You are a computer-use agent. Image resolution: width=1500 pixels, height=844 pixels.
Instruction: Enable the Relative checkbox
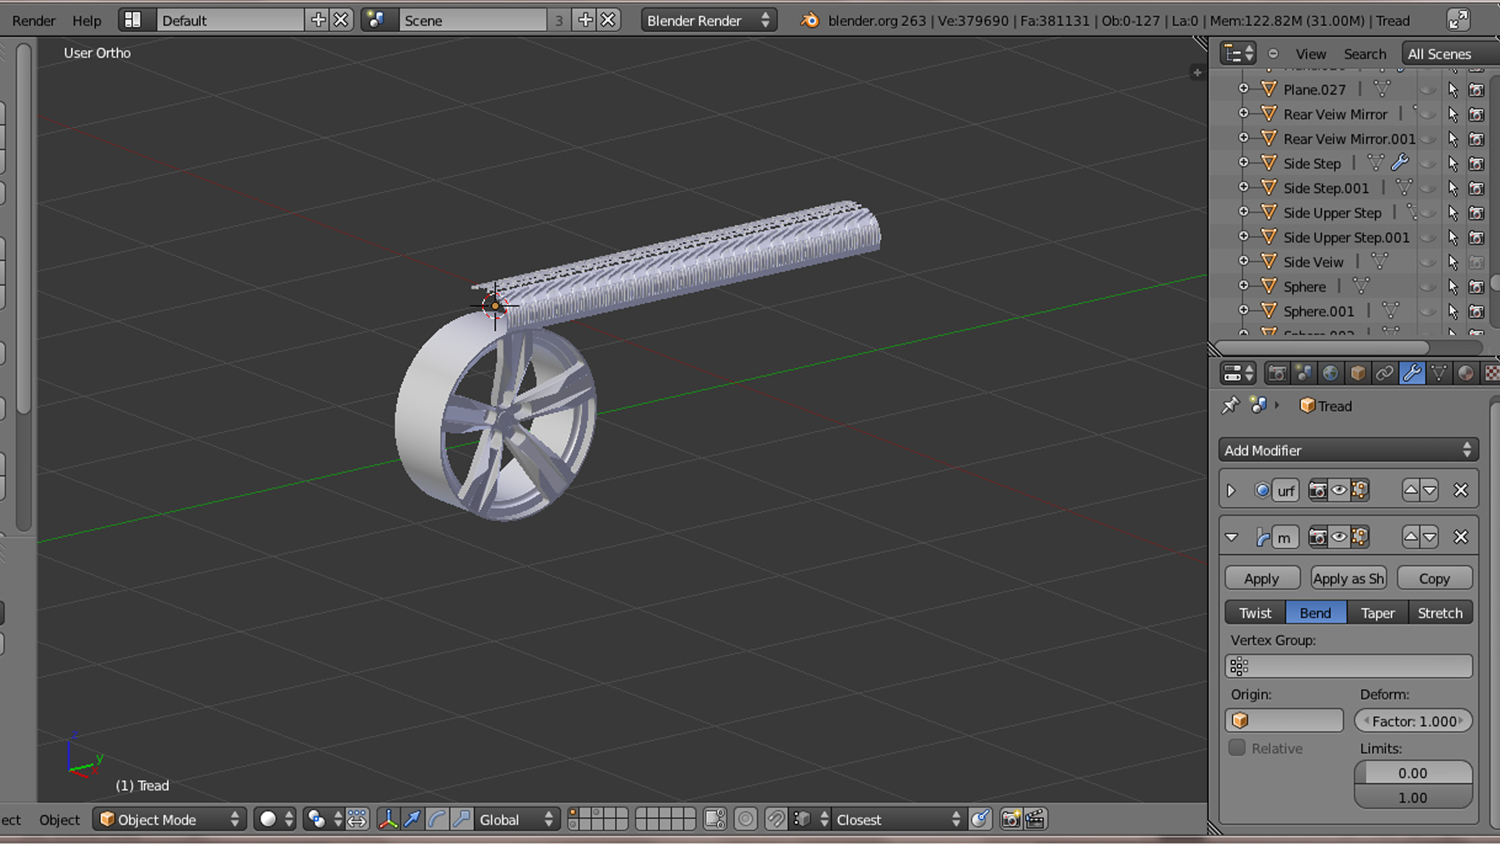click(1237, 748)
